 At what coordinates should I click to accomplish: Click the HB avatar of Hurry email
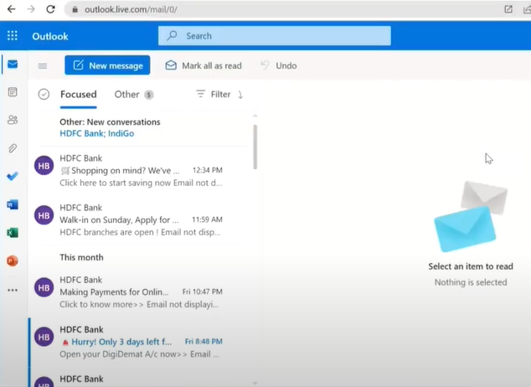[44, 337]
